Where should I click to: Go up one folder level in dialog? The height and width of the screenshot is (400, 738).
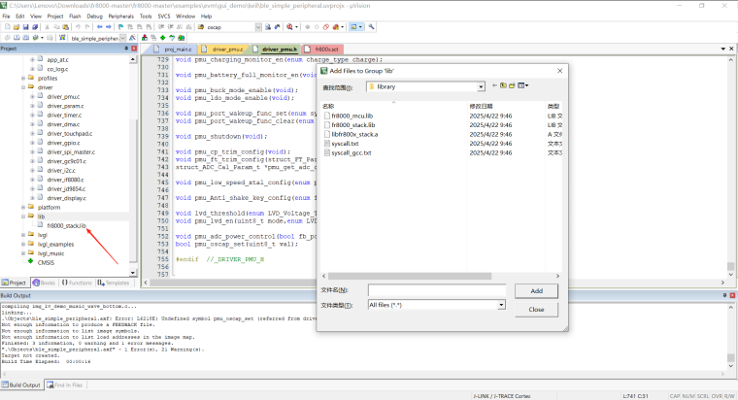click(502, 86)
